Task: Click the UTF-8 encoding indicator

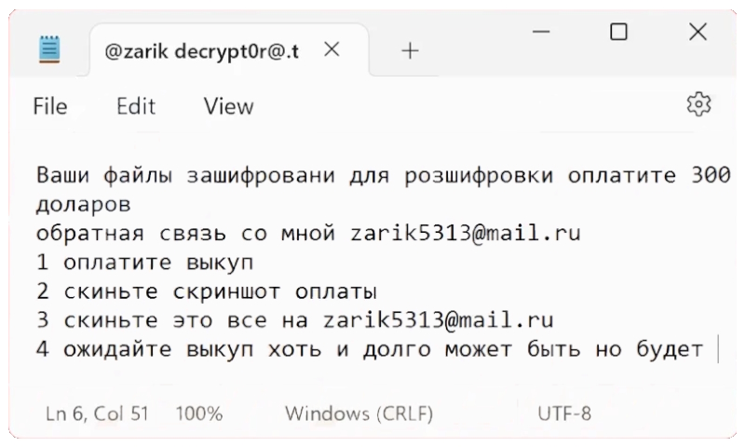Action: (x=564, y=413)
